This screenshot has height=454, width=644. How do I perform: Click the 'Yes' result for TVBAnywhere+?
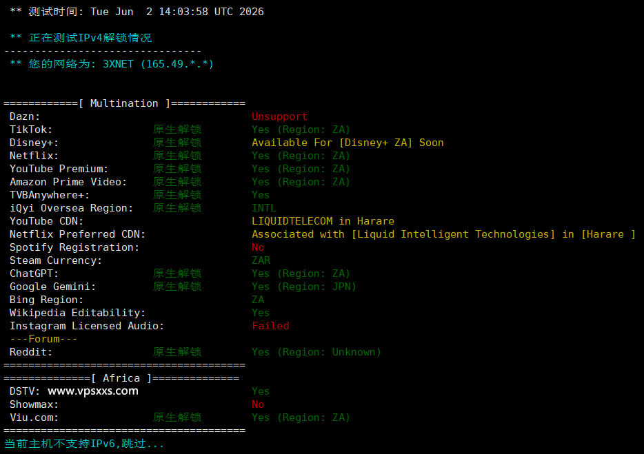click(x=261, y=196)
